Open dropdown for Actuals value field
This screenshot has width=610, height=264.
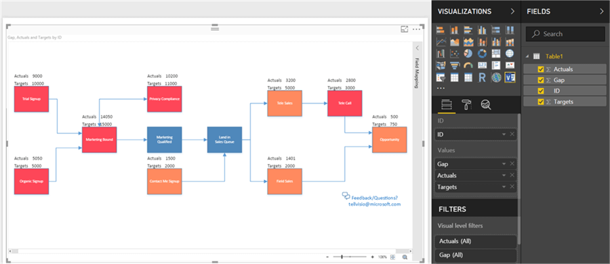(504, 175)
